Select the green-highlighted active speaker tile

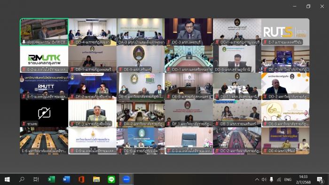(44, 32)
